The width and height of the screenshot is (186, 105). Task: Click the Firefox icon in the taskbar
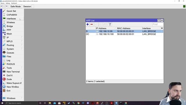click(97, 103)
